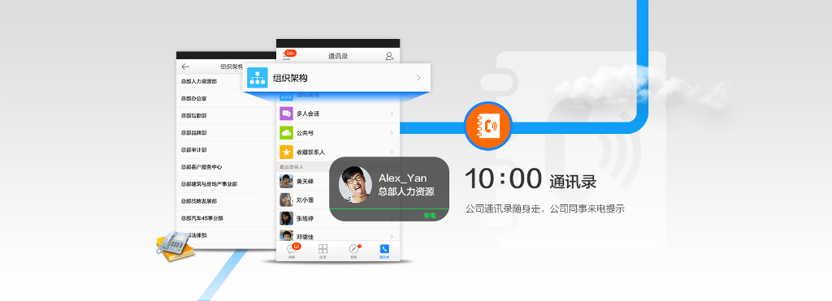Select 总部客户服务中心 department row
The height and width of the screenshot is (301, 832).
coord(226,167)
